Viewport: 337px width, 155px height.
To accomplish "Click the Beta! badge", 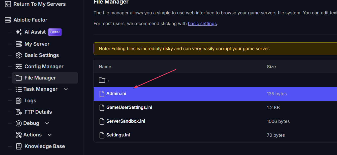I will (55, 32).
